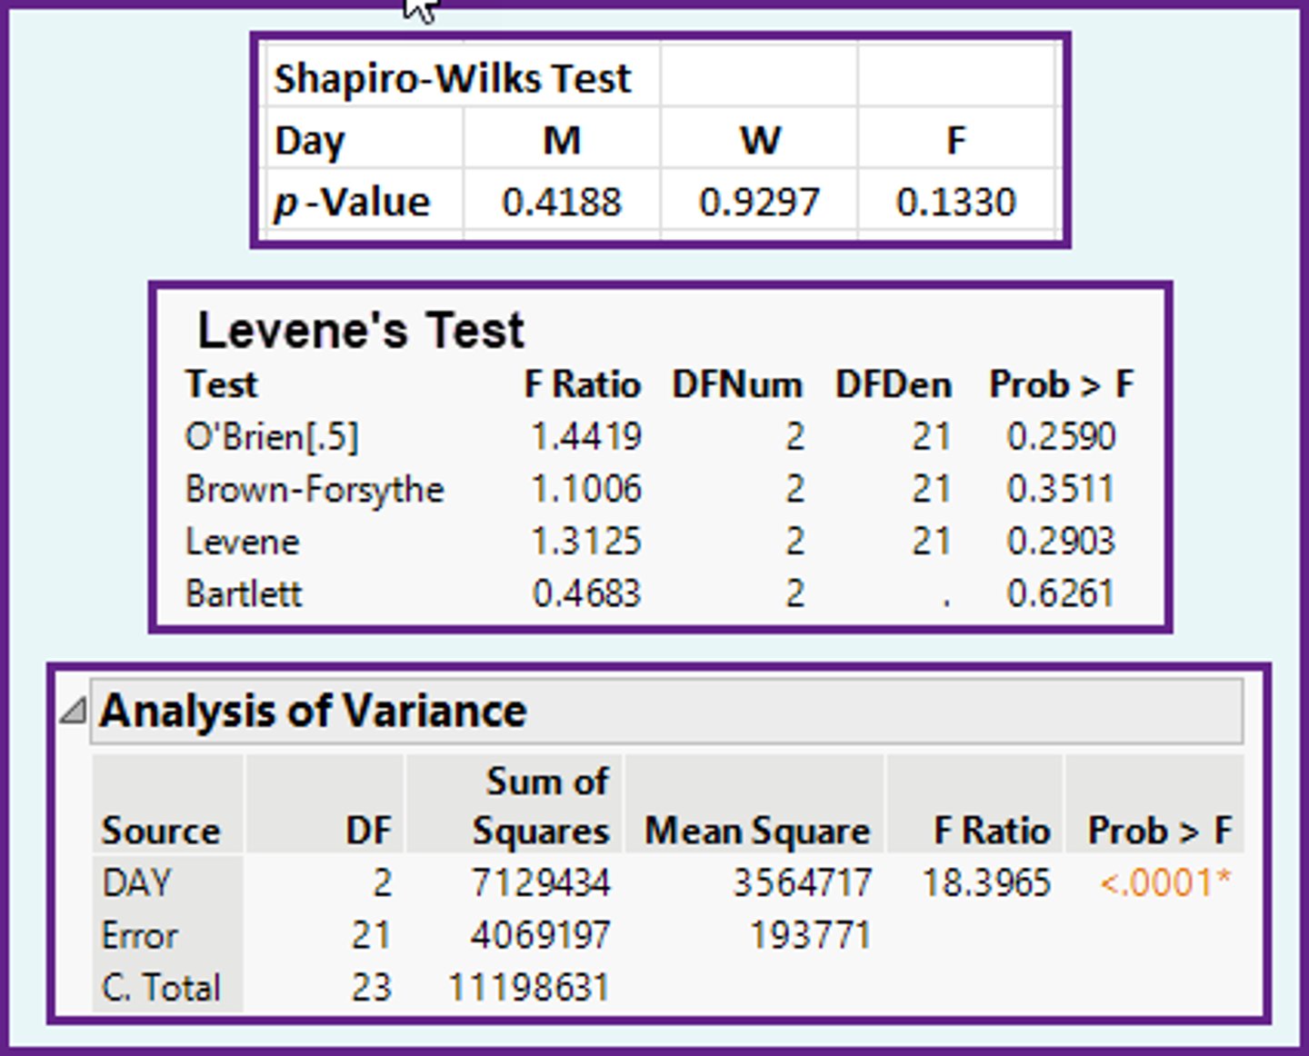Click the Analysis of Variance title bar

[665, 711]
